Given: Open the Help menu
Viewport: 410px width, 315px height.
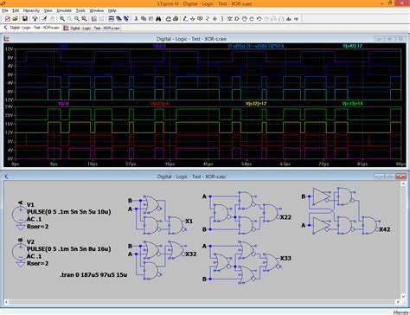Looking at the screenshot, I should 112,10.
